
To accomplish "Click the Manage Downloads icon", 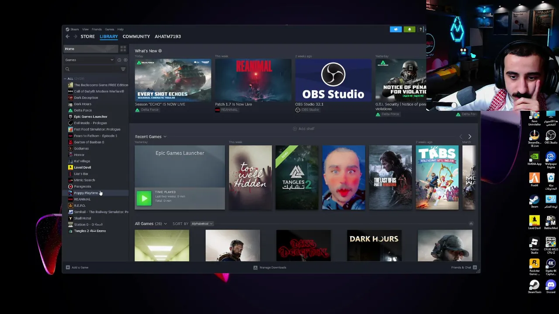I will pos(255,267).
